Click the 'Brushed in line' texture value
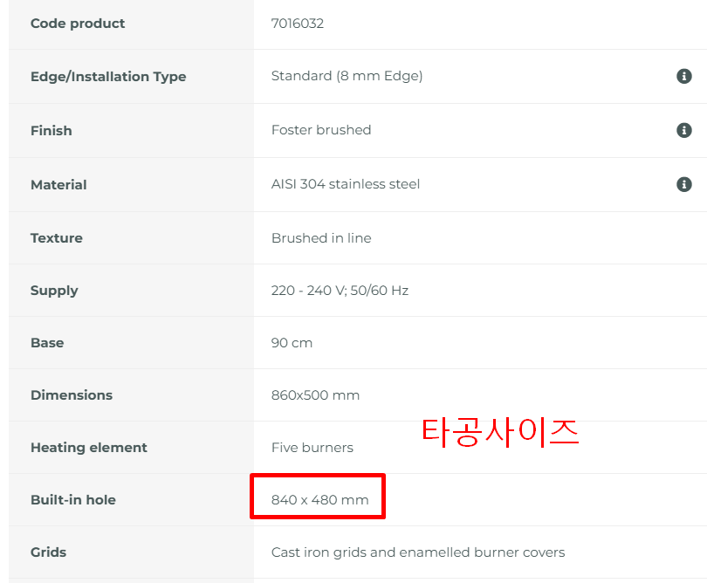This screenshot has height=583, width=707. tap(321, 238)
